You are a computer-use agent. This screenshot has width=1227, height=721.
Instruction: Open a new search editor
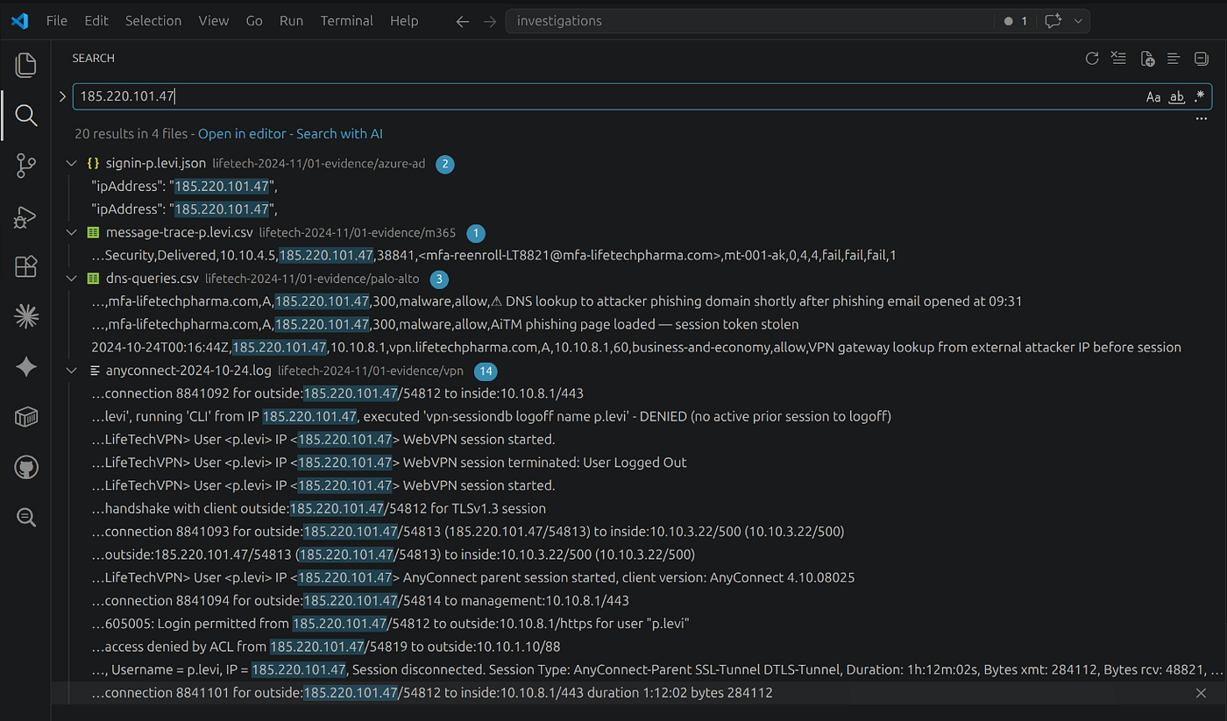click(x=1147, y=59)
